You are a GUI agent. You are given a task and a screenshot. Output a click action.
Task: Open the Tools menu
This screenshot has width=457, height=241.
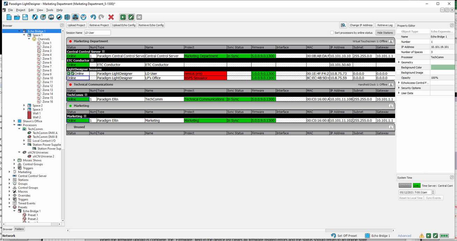point(50,10)
